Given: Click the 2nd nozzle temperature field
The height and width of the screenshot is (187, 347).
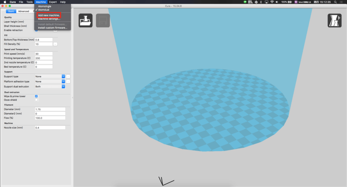Looking at the screenshot, I should (x=43, y=62).
